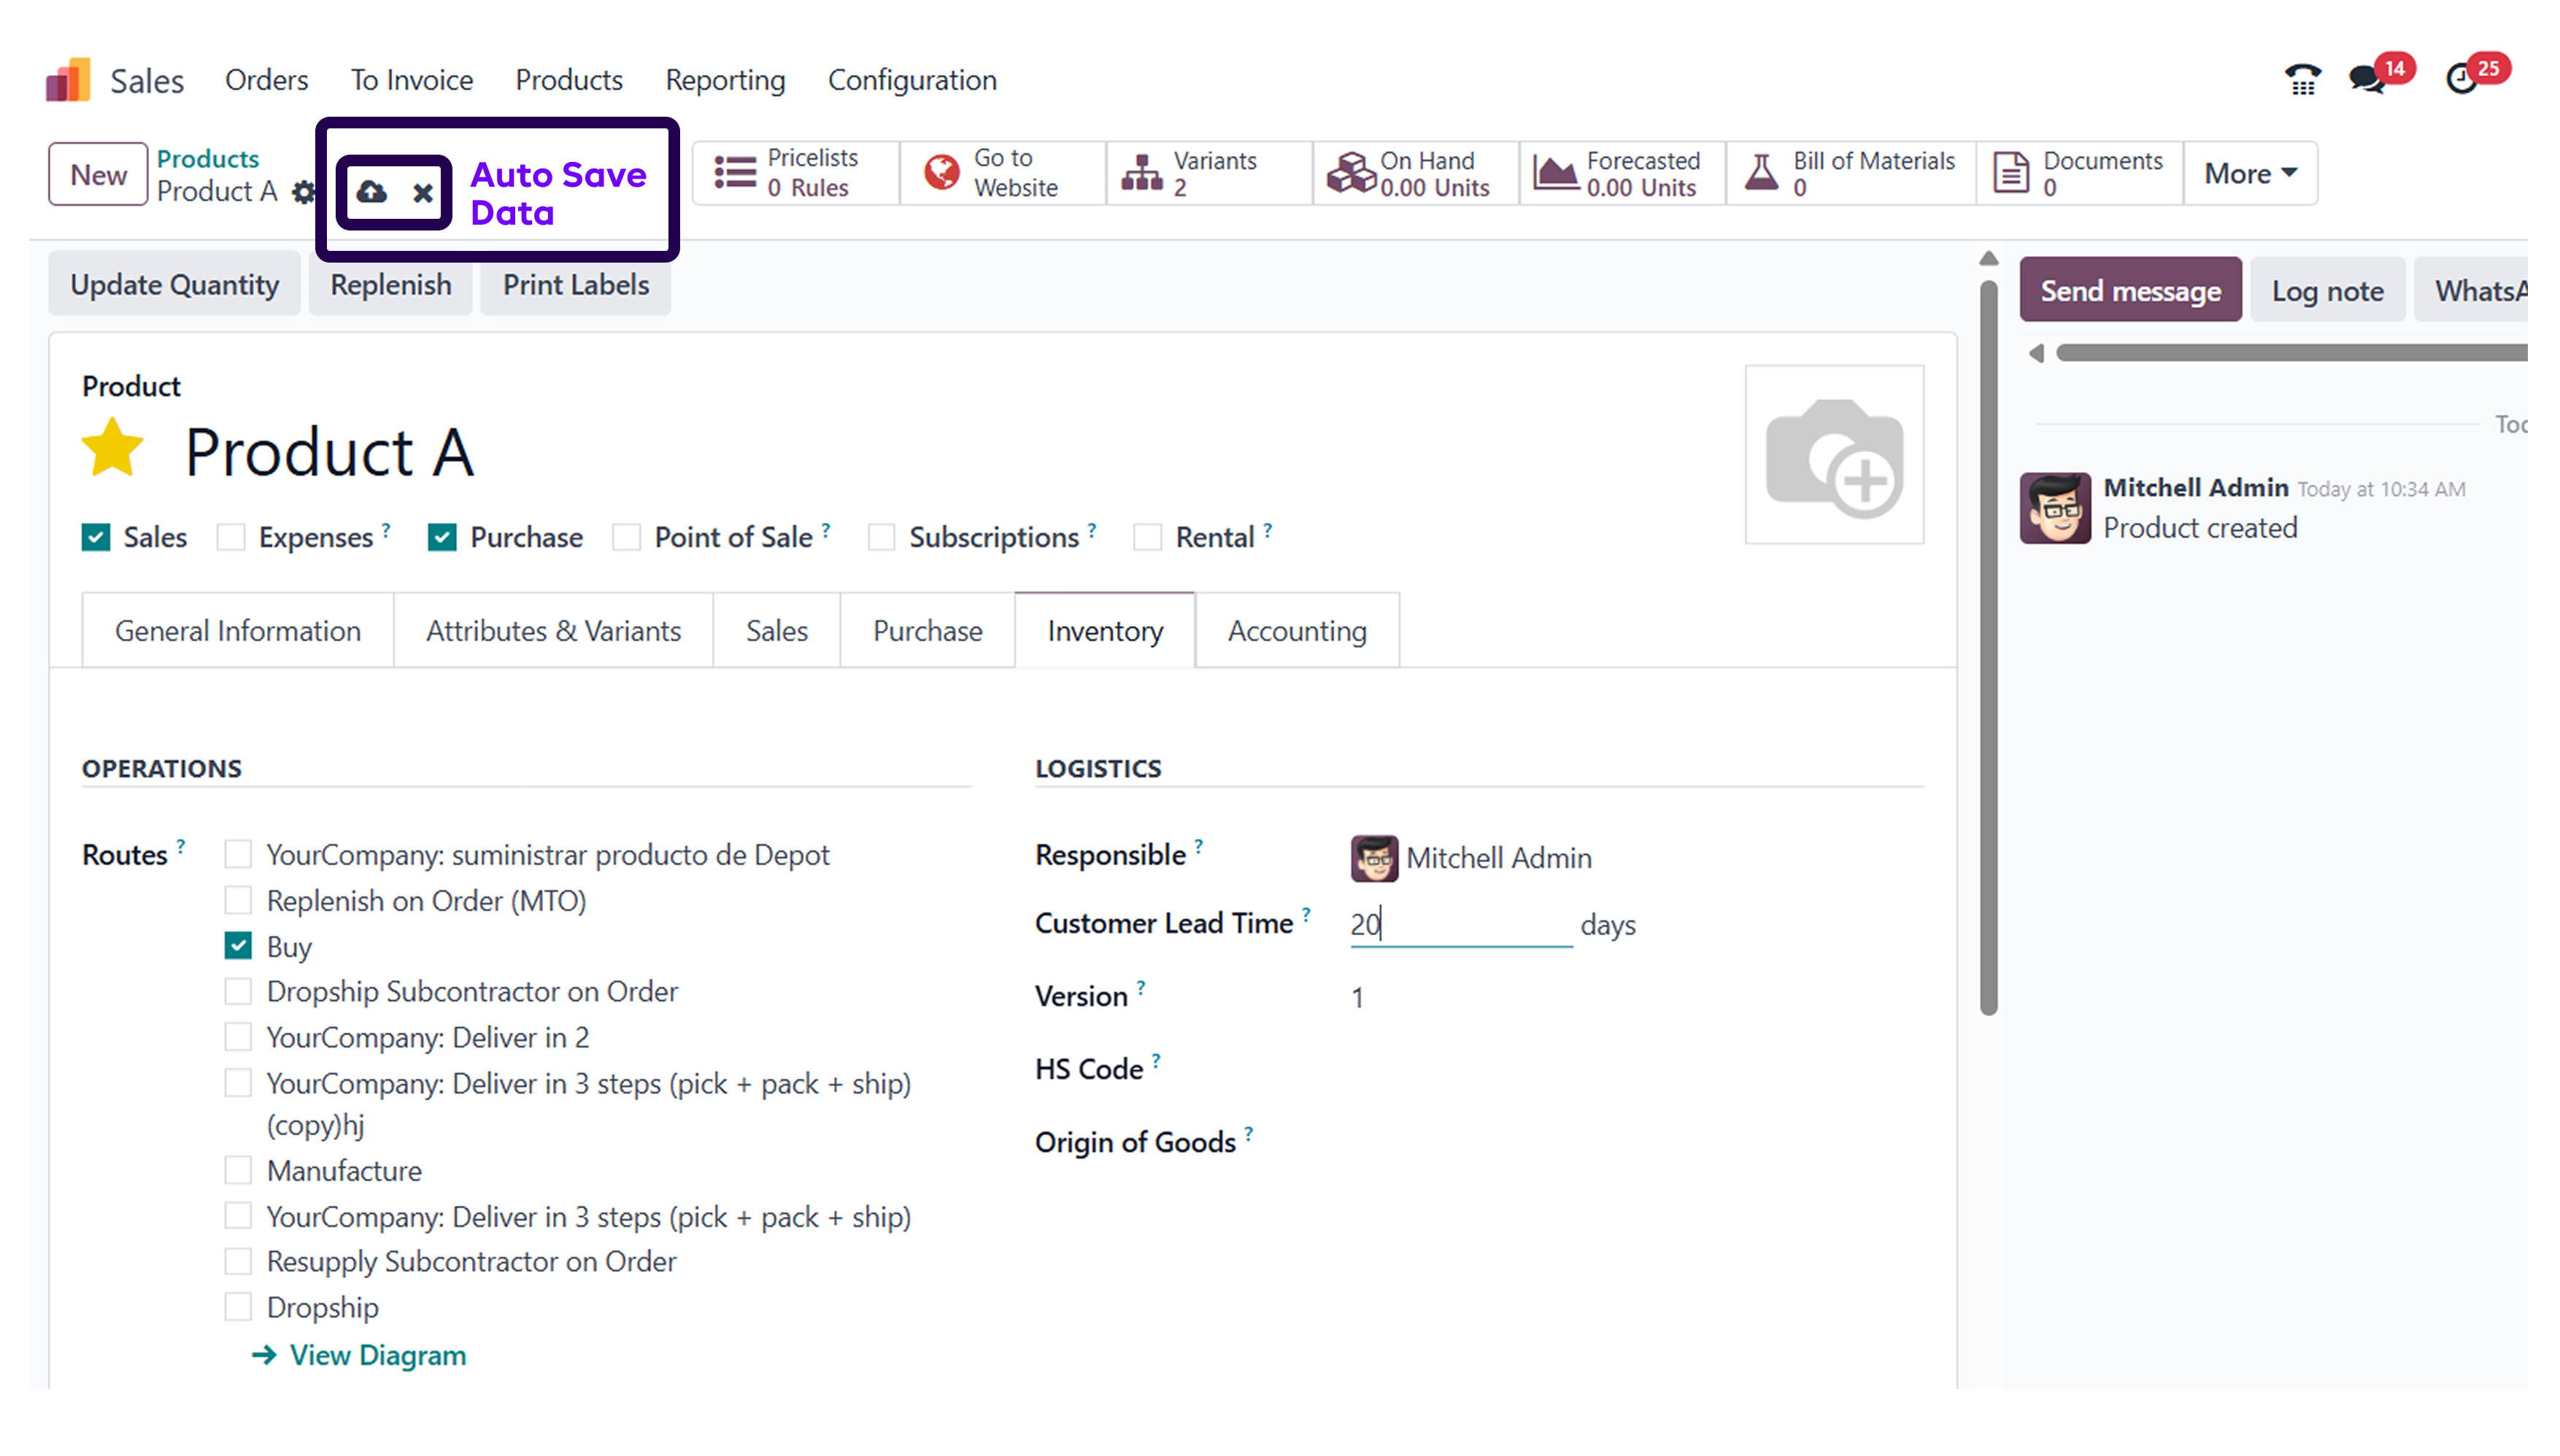Click Mitchell Admin avatar in chatter

[2055, 508]
